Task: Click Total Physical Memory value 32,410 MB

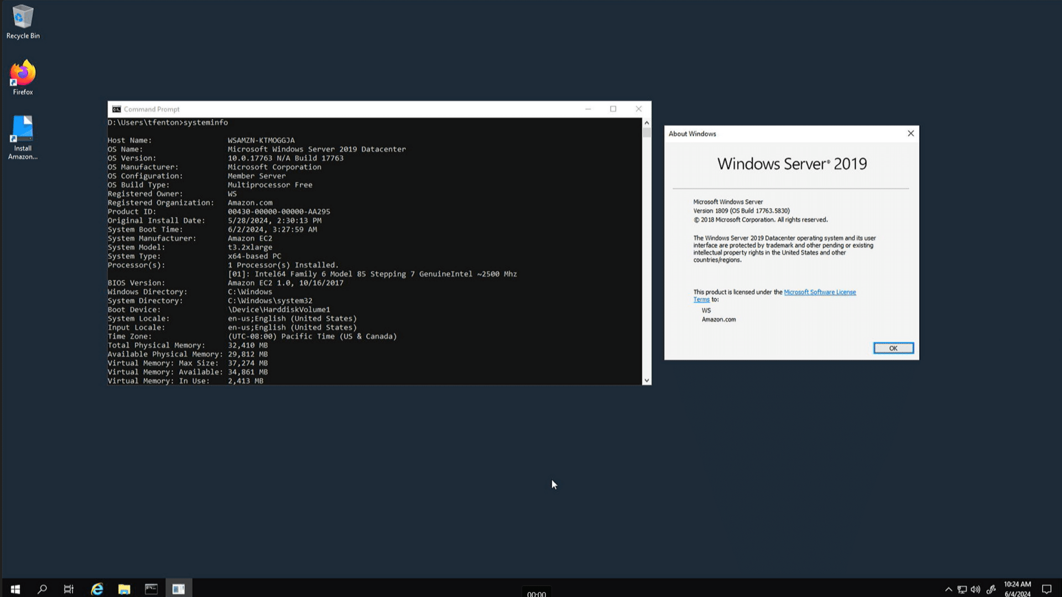Action: click(248, 345)
